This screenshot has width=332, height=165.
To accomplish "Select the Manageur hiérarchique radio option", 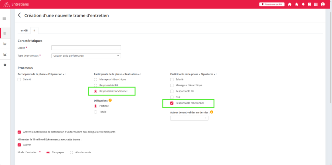I will point(95,79).
